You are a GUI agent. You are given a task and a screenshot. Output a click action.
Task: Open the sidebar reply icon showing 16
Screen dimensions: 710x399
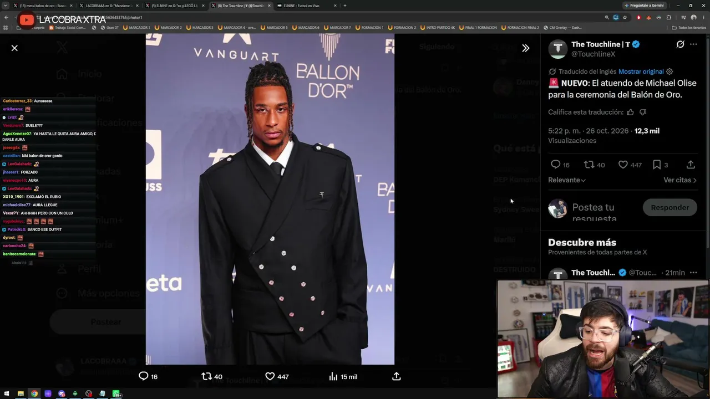tap(555, 165)
